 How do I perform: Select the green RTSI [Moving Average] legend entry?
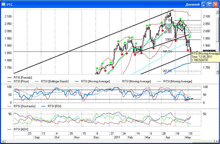click(x=175, y=81)
